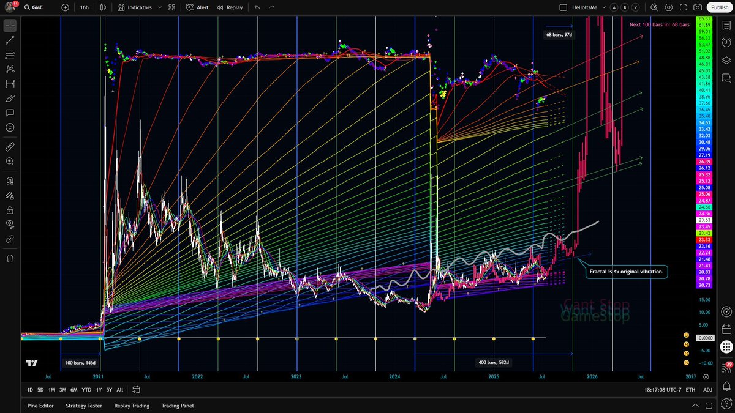Open the forecasting and measurement tool group
The image size is (735, 413).
coord(10,84)
